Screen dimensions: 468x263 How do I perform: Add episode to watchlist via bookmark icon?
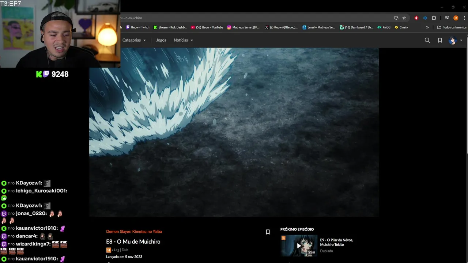[x=268, y=232]
